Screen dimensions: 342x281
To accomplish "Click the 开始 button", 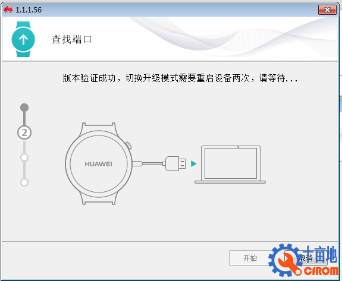I will [x=250, y=258].
